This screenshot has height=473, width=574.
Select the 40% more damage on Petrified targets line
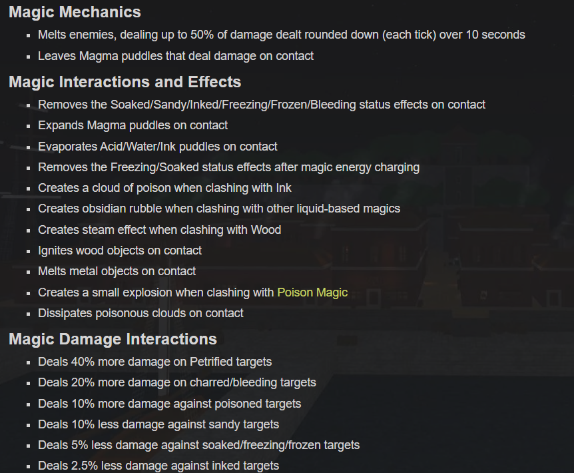coord(155,362)
